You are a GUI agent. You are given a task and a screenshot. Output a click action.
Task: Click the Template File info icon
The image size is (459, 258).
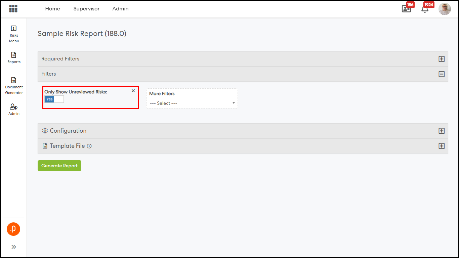tap(89, 146)
